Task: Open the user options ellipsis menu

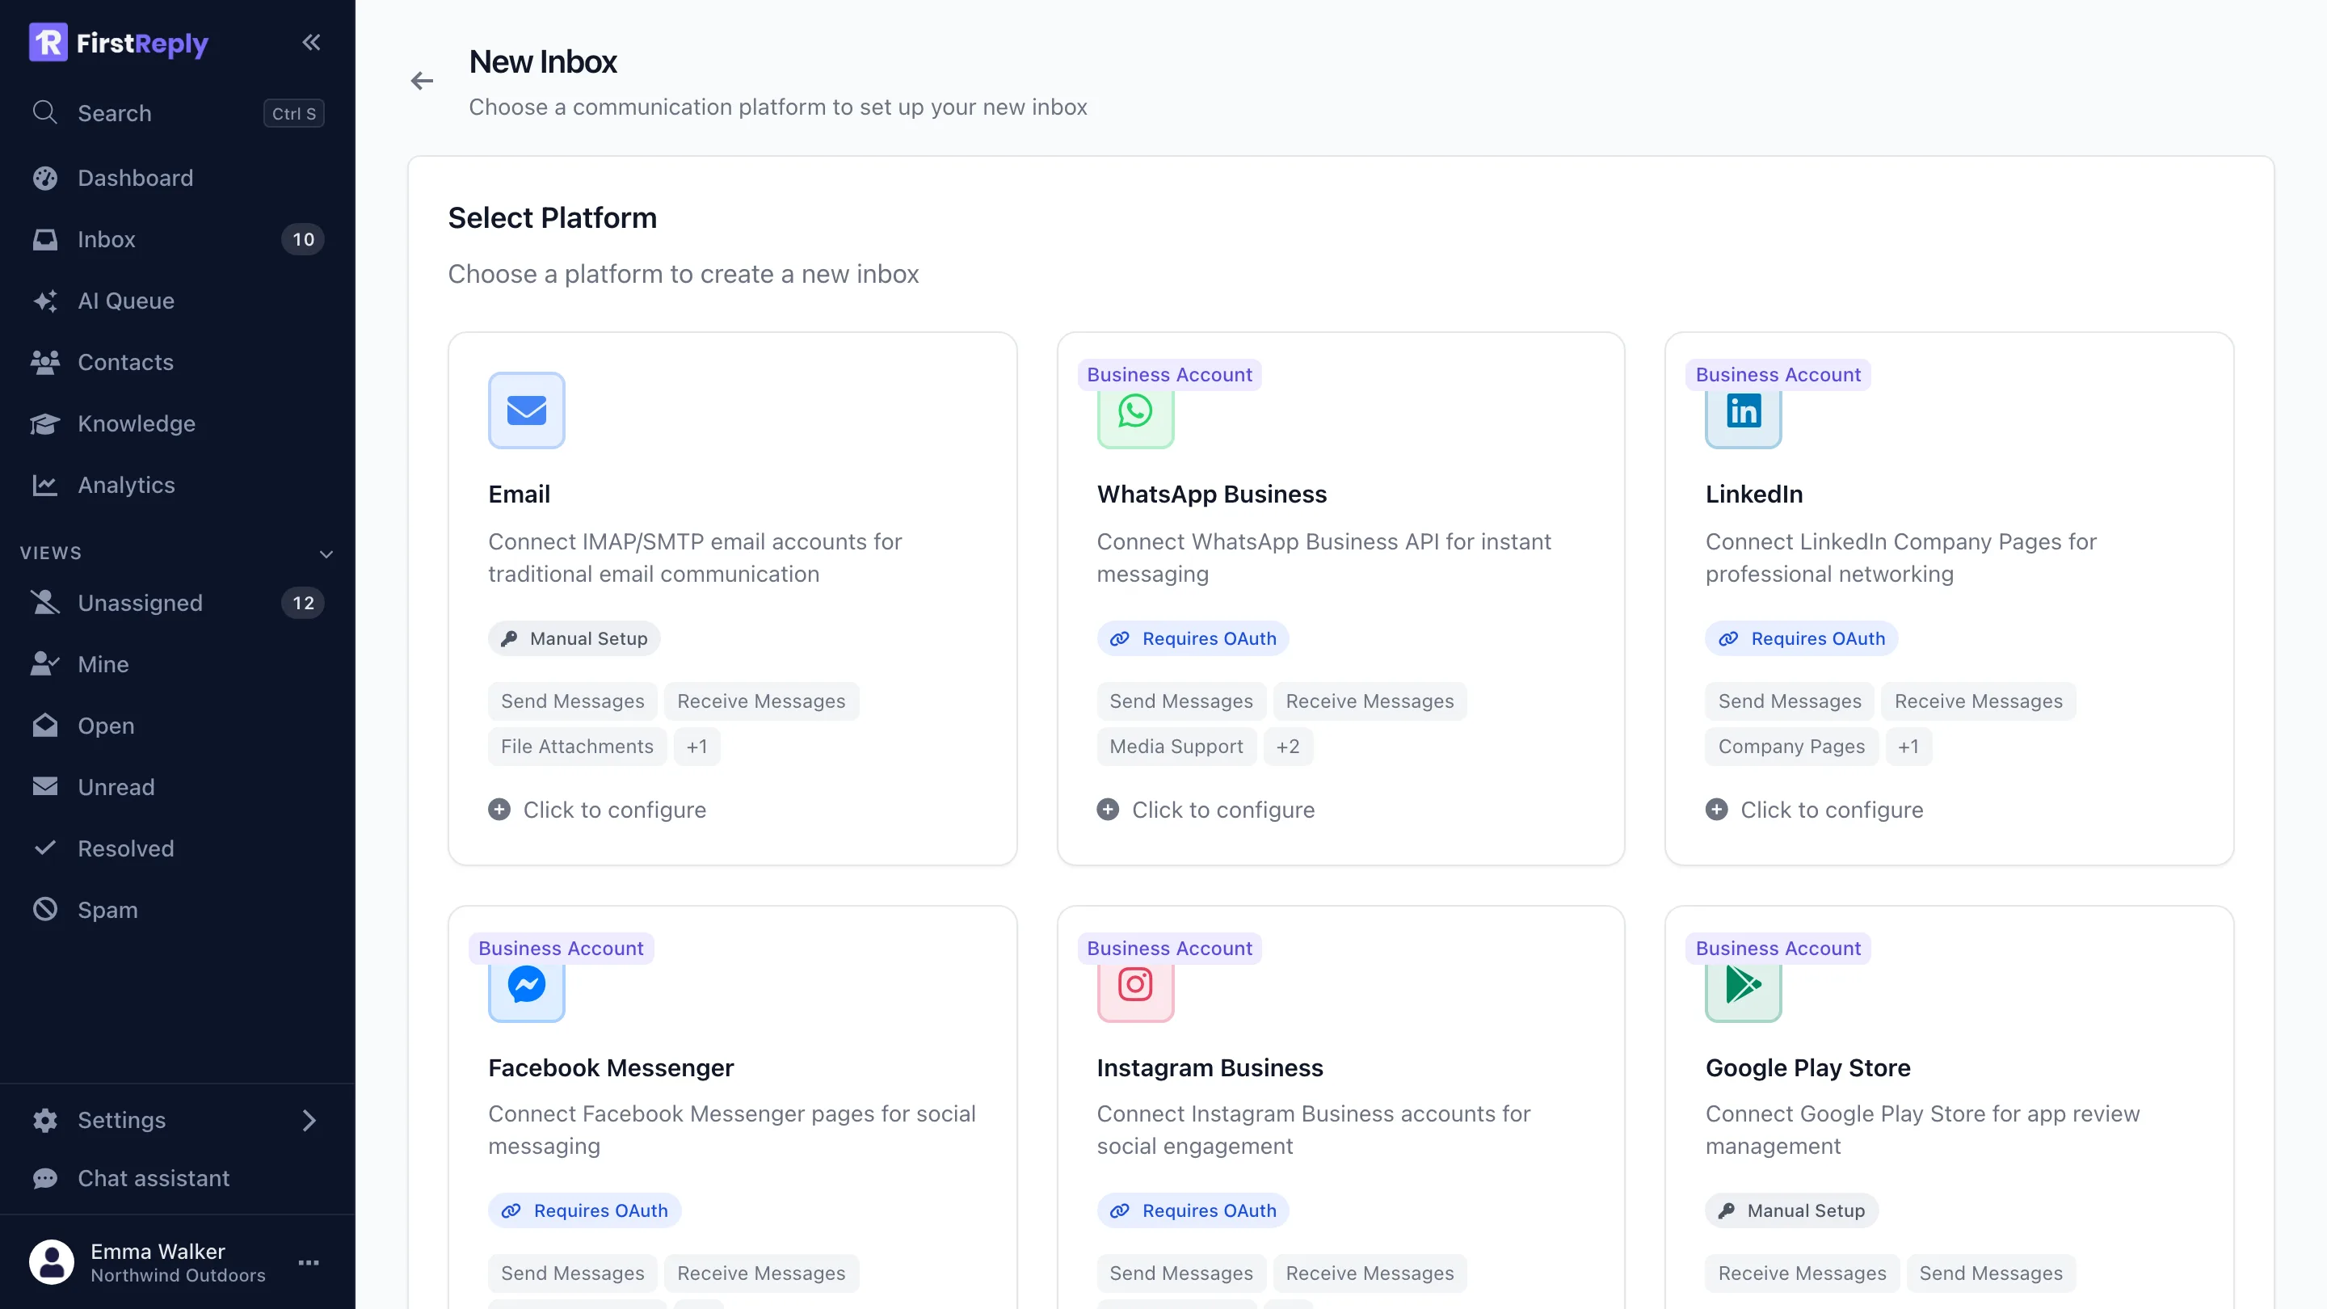Action: tap(309, 1262)
